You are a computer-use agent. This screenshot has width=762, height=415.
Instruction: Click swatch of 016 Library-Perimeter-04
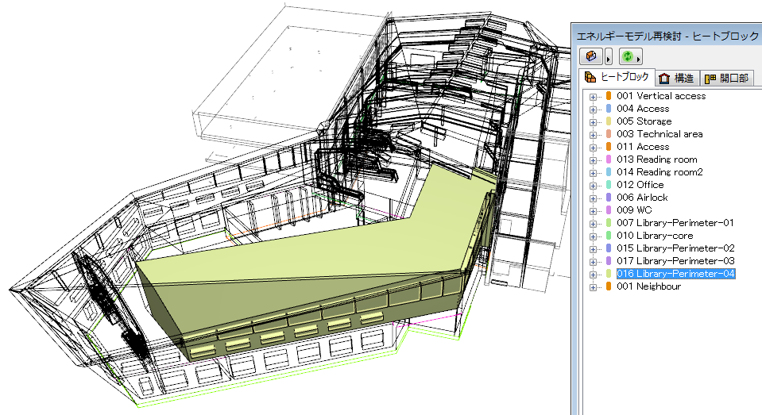tap(609, 273)
